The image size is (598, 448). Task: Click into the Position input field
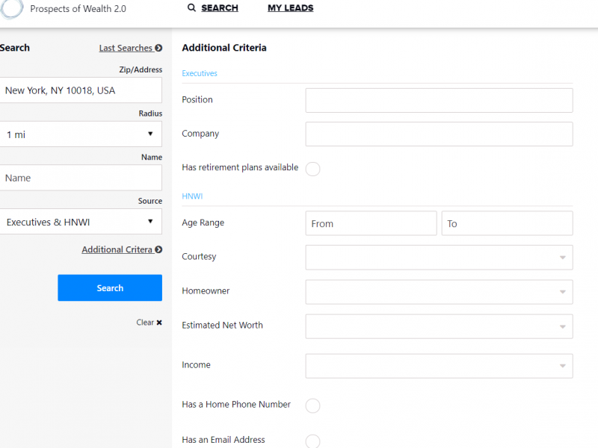pyautogui.click(x=439, y=100)
